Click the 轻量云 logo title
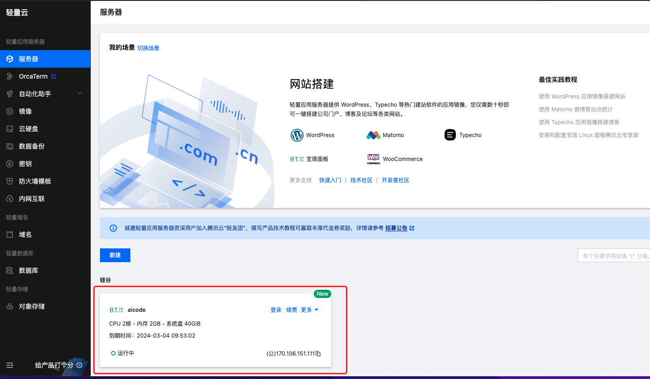650x379 pixels. tap(17, 12)
